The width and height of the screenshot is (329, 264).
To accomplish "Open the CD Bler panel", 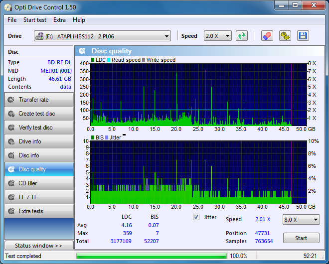I will 39,183.
